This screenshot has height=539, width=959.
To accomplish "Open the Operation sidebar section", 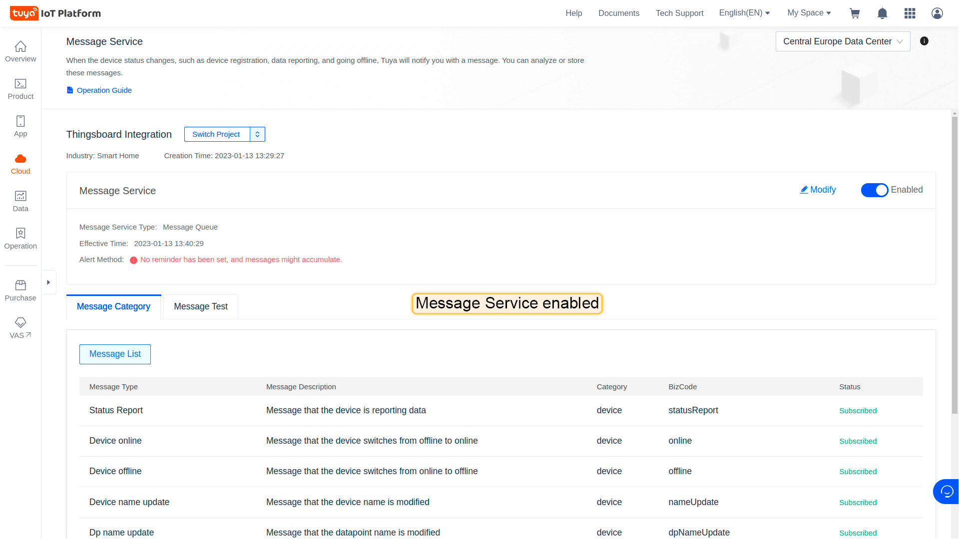I will 20,239.
